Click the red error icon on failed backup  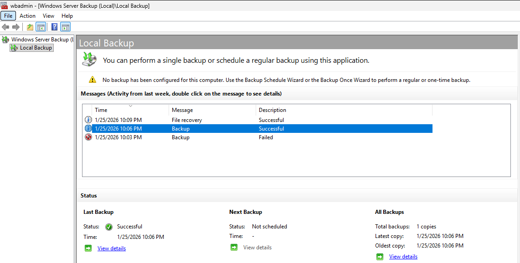click(x=88, y=137)
